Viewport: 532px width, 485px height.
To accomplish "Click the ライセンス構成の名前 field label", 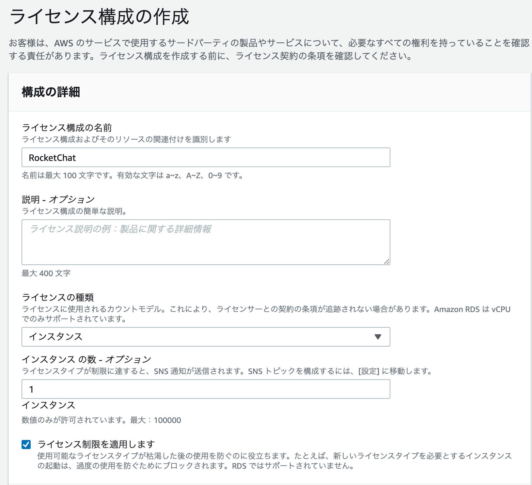I will coord(67,127).
